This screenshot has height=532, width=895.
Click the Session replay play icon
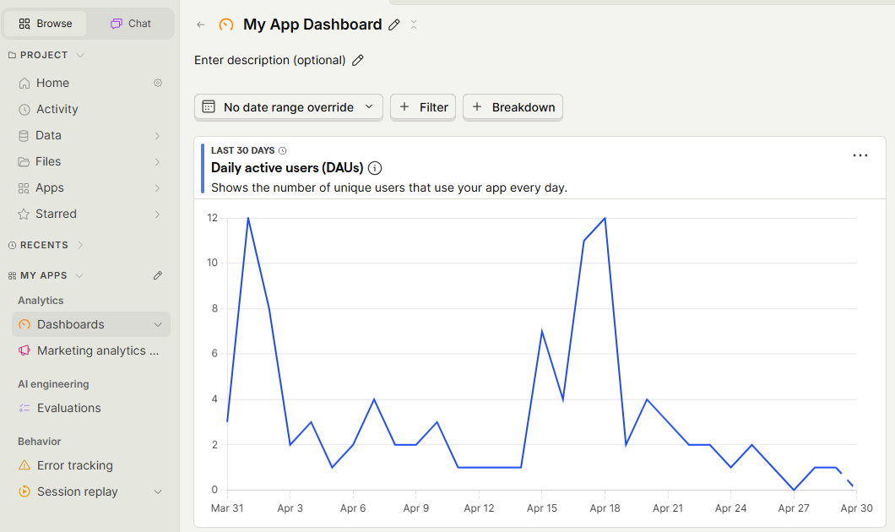[24, 491]
